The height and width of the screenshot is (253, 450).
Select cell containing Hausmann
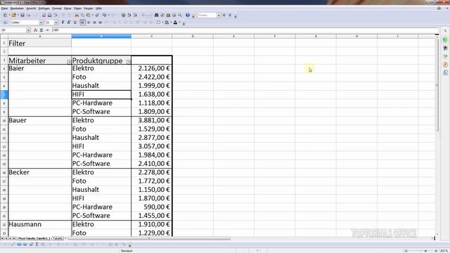[39, 224]
